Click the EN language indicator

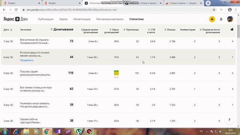tap(201, 131)
